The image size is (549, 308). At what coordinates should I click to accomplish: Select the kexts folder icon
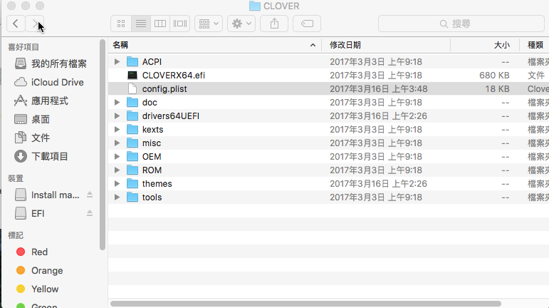tap(132, 130)
